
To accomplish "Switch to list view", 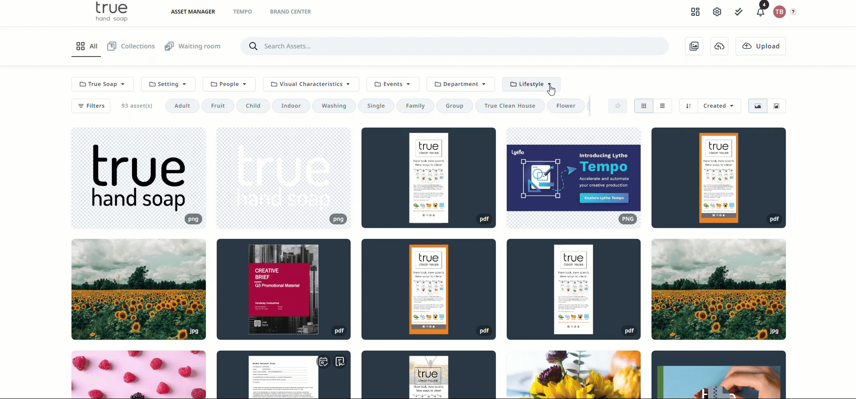I will click(662, 106).
